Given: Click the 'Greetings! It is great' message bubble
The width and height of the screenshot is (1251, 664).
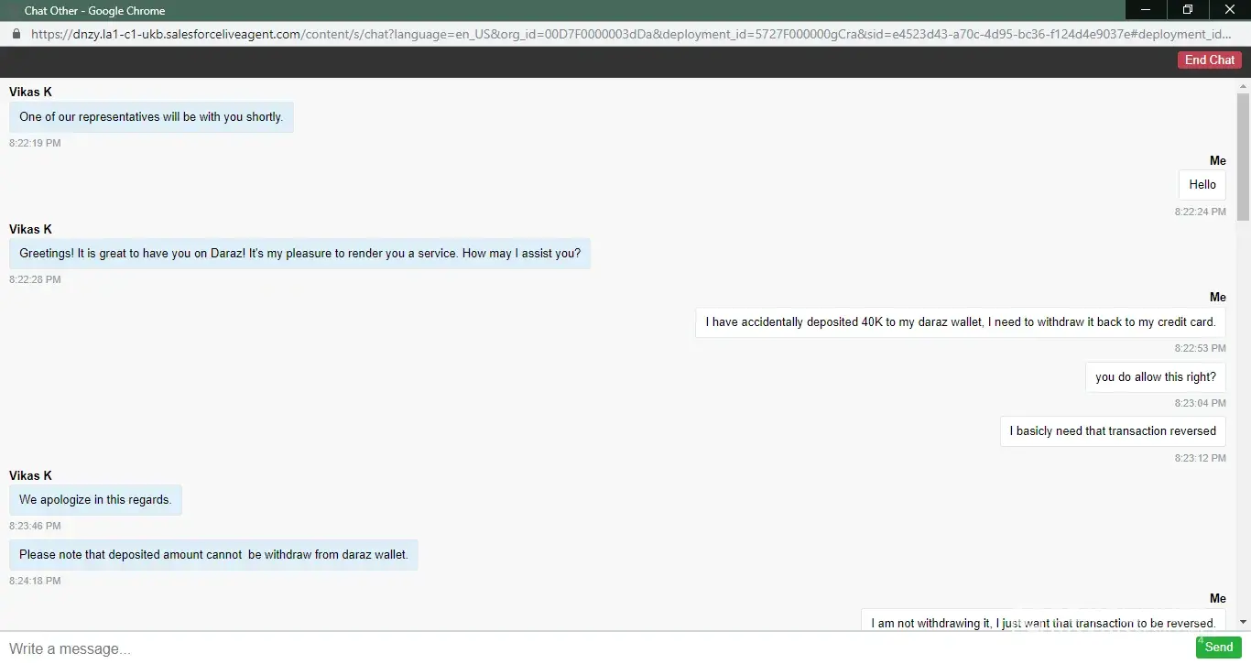Looking at the screenshot, I should point(299,254).
